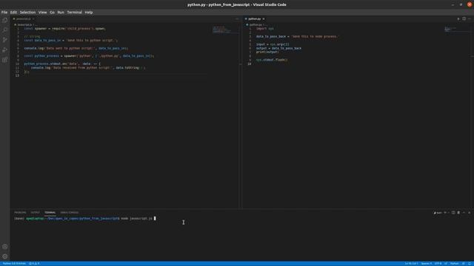Click the terminal prompt with 'node javascript.js' command

point(84,219)
